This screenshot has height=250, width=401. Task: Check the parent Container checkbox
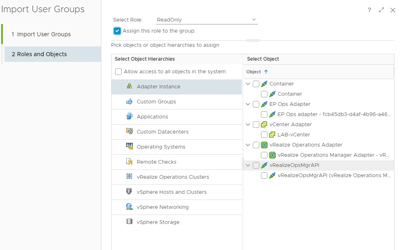pos(256,84)
